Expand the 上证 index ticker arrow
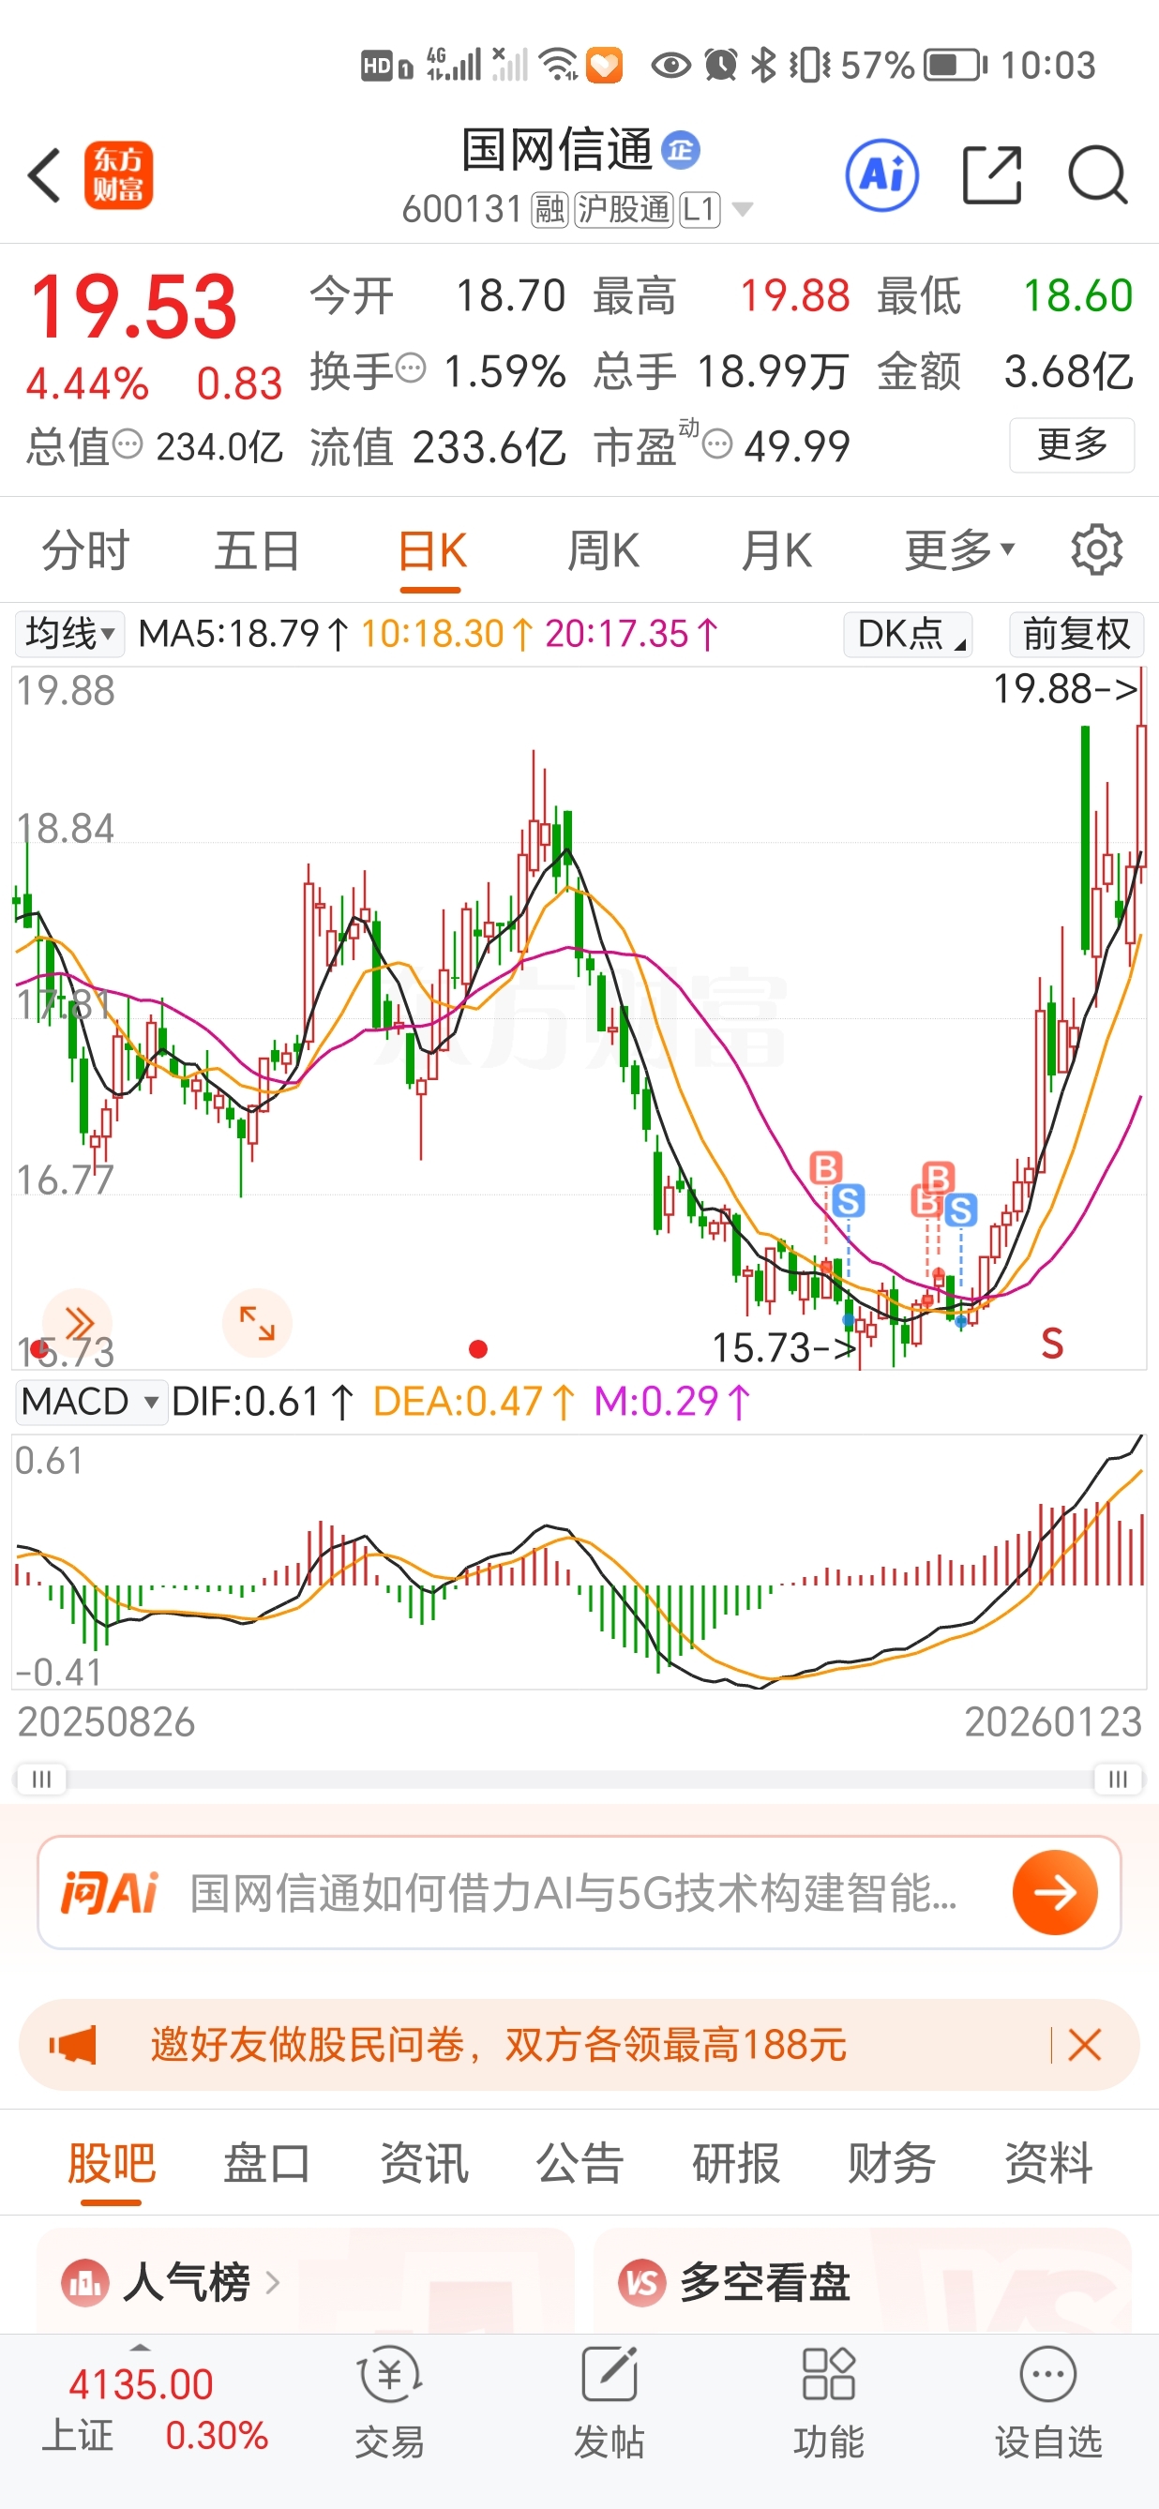This screenshot has height=2509, width=1159. coord(141,2348)
